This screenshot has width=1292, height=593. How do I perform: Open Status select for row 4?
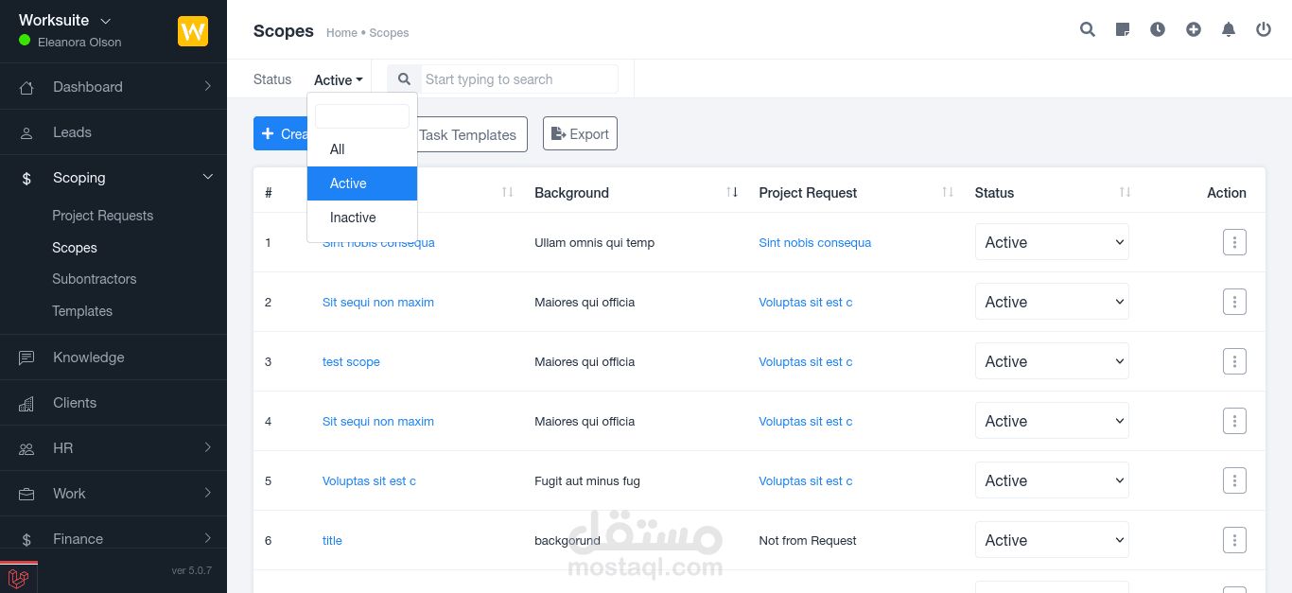tap(1052, 421)
